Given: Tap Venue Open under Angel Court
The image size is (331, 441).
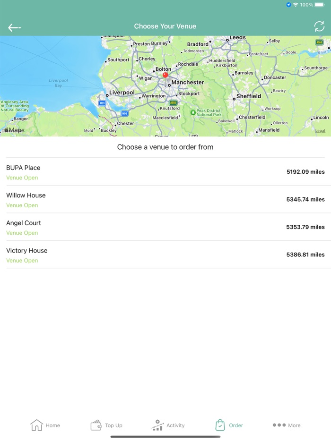Looking at the screenshot, I should [22, 233].
